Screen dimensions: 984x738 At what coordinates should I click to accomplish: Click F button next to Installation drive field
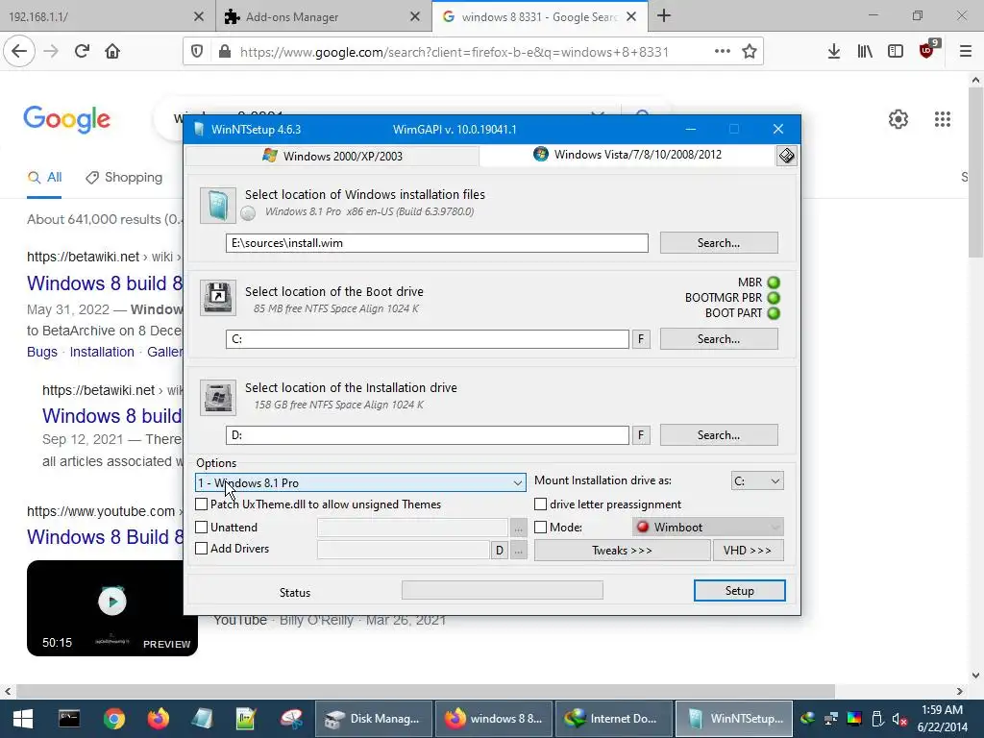pyautogui.click(x=641, y=435)
